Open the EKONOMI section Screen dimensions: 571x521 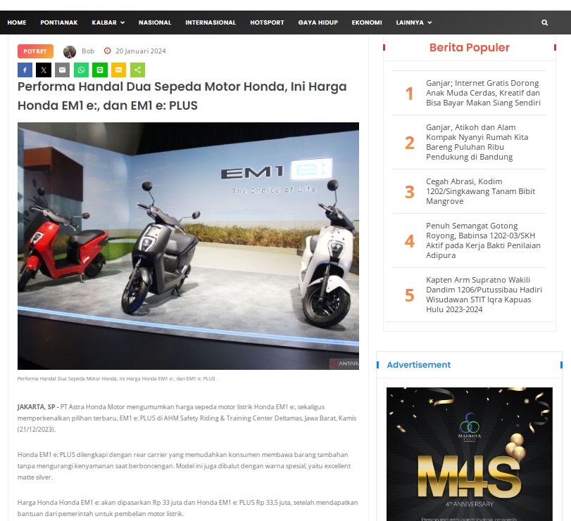click(x=367, y=22)
